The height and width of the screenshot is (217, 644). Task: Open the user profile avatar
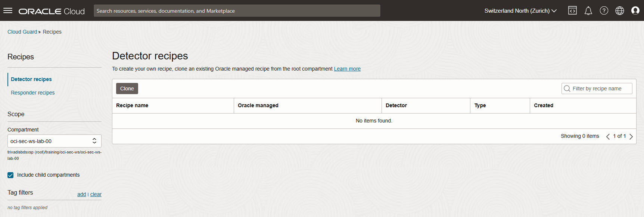pos(635,10)
